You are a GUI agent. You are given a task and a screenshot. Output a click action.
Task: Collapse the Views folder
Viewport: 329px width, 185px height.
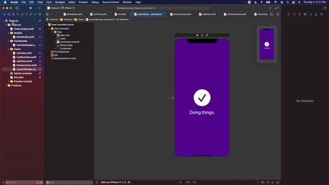pyautogui.click(x=8, y=49)
